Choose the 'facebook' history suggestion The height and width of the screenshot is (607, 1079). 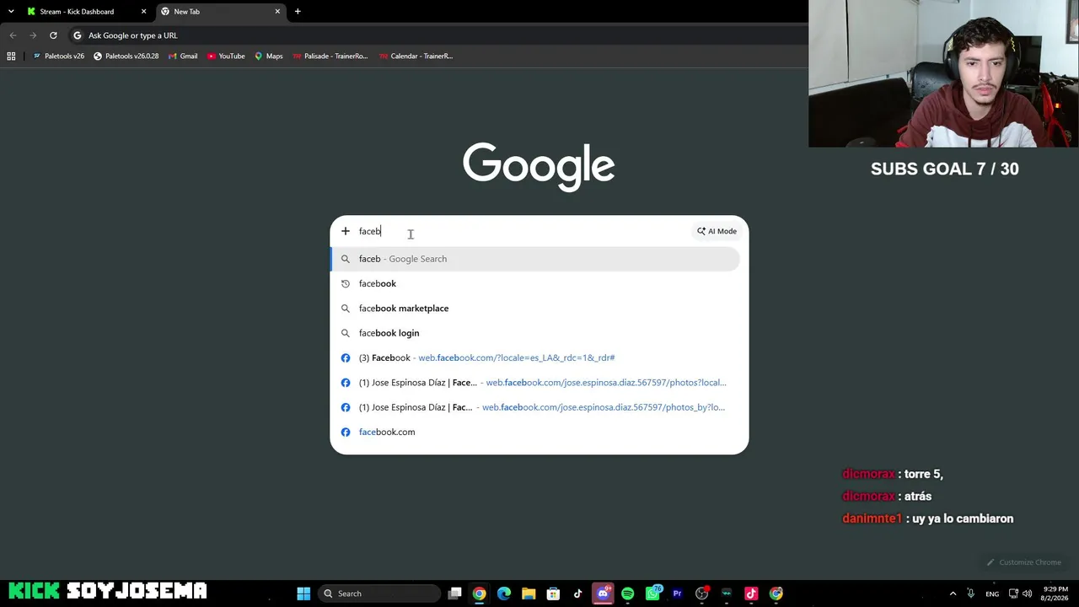tap(536, 283)
